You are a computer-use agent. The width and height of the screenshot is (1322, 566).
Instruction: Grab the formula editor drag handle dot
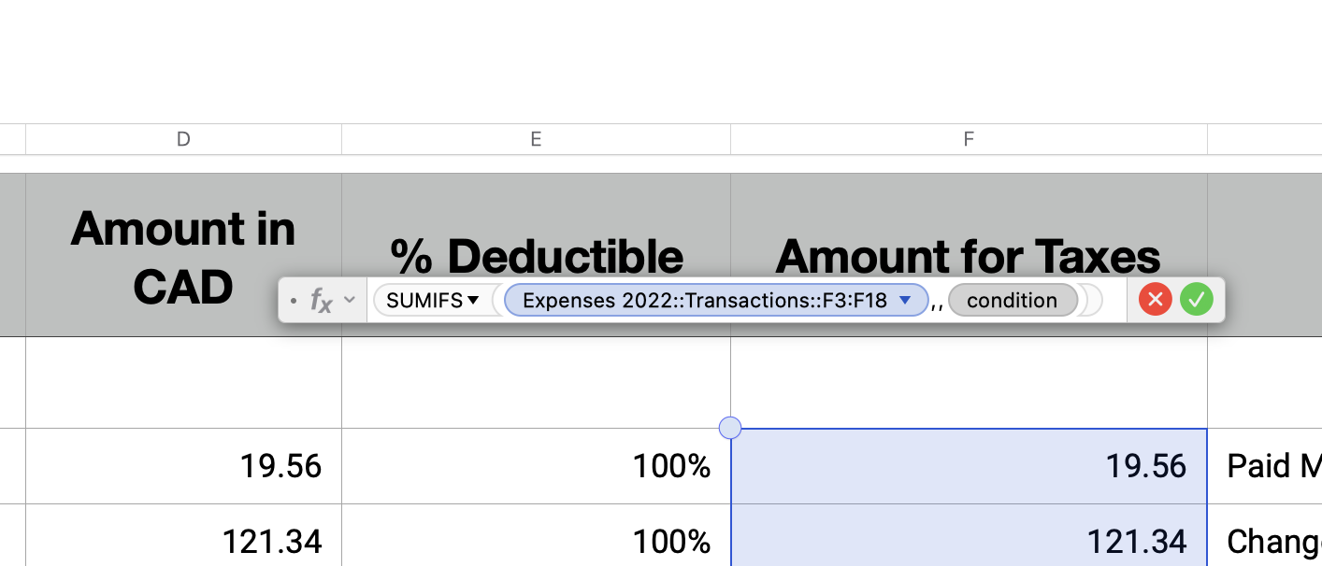[294, 301]
